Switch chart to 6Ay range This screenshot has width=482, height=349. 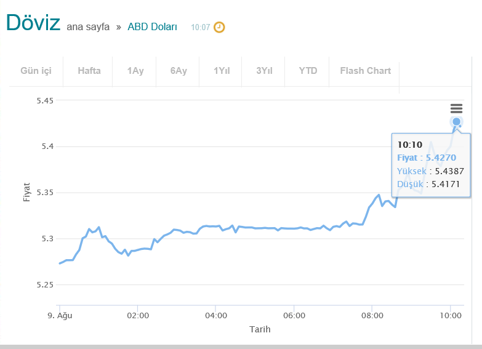(179, 71)
